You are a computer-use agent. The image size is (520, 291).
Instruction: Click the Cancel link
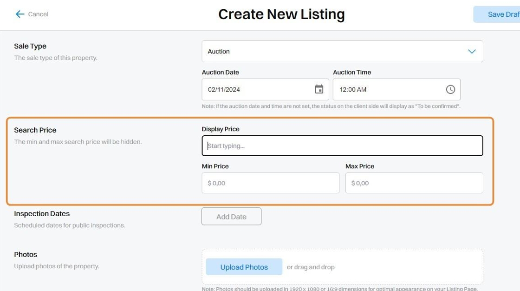click(x=38, y=14)
